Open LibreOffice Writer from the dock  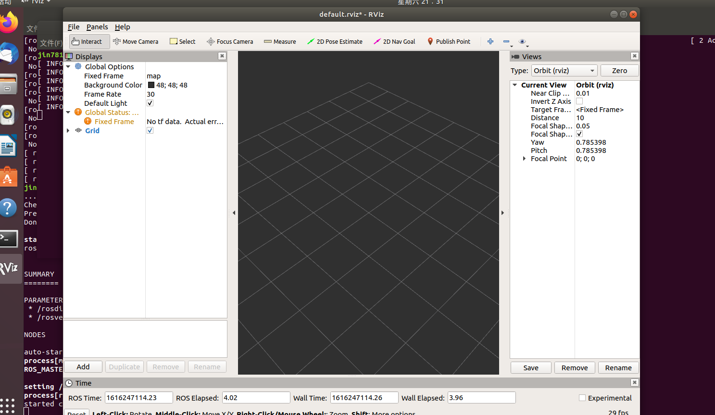tap(9, 146)
